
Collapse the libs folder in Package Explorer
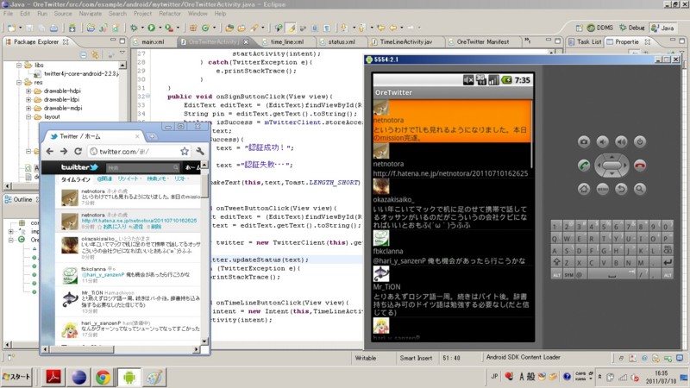pyautogui.click(x=19, y=66)
